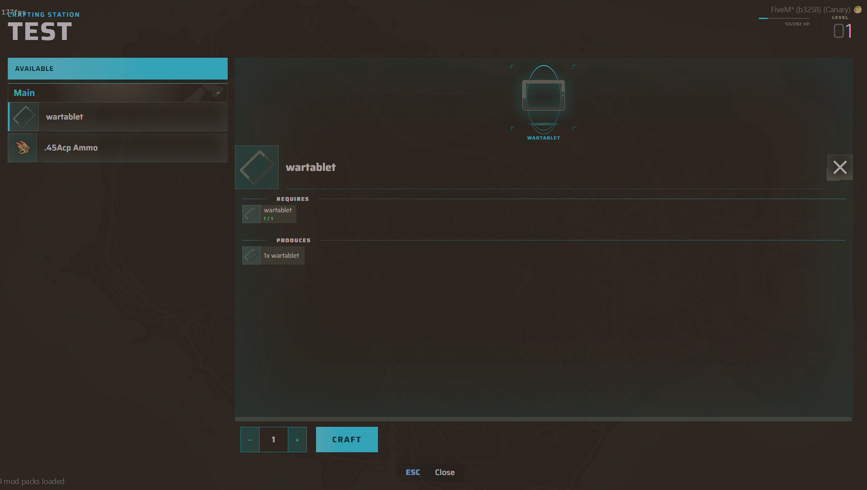
Task: Select the .45Acp Ammo bullet icon
Action: (x=23, y=148)
